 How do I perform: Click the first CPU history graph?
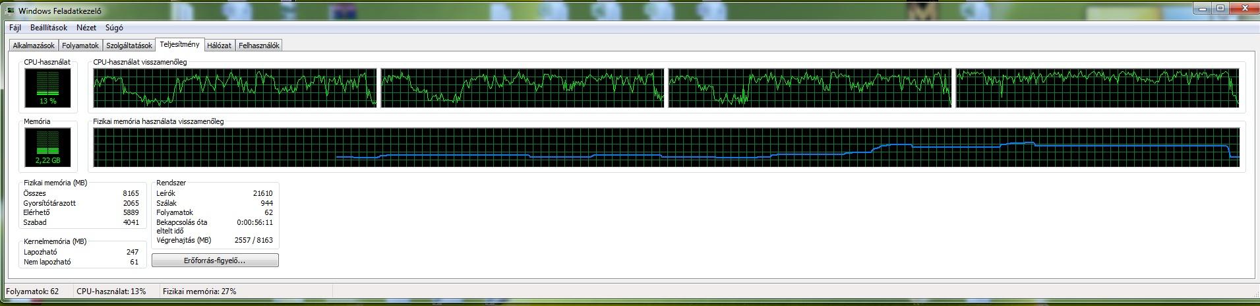tap(235, 88)
